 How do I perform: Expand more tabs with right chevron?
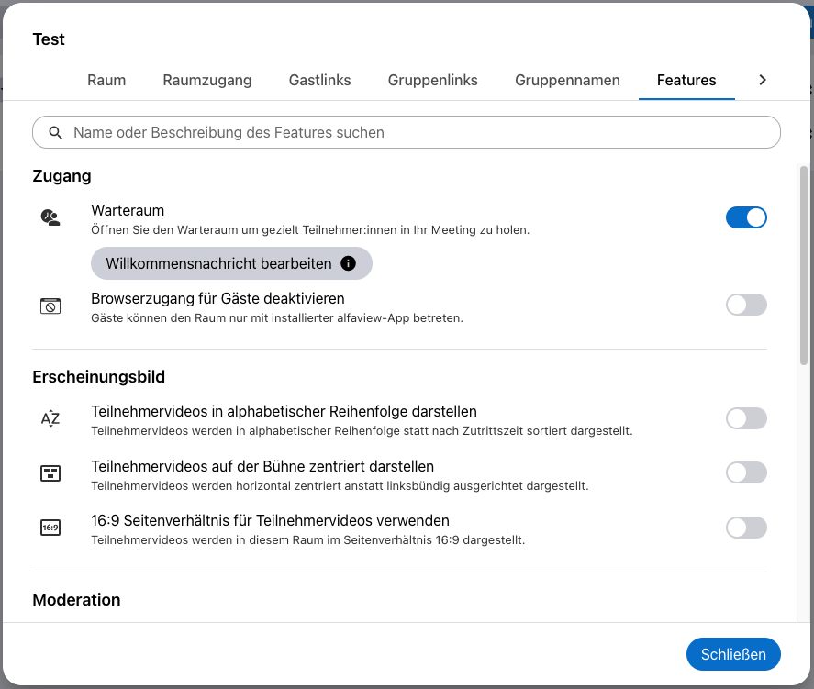point(762,80)
